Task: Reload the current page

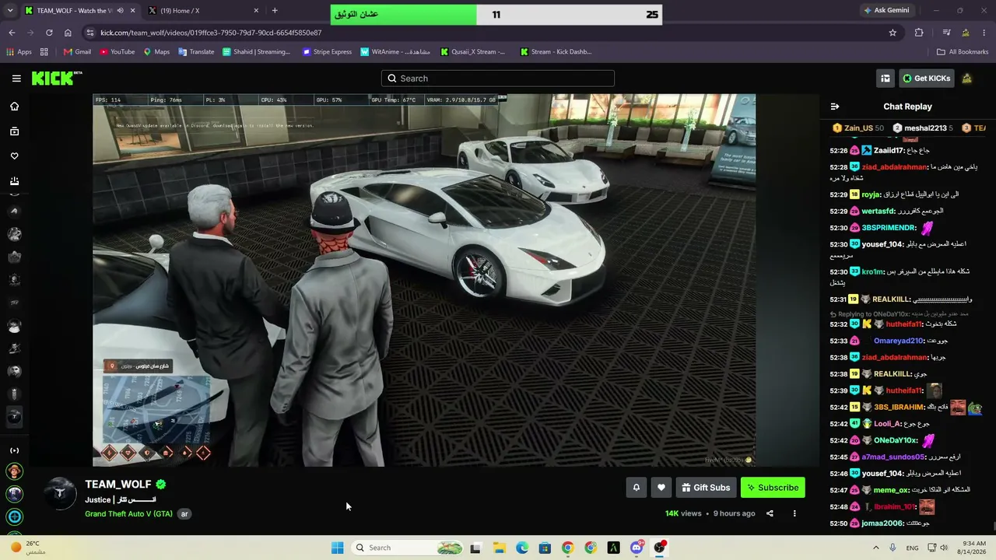Action: (x=49, y=33)
